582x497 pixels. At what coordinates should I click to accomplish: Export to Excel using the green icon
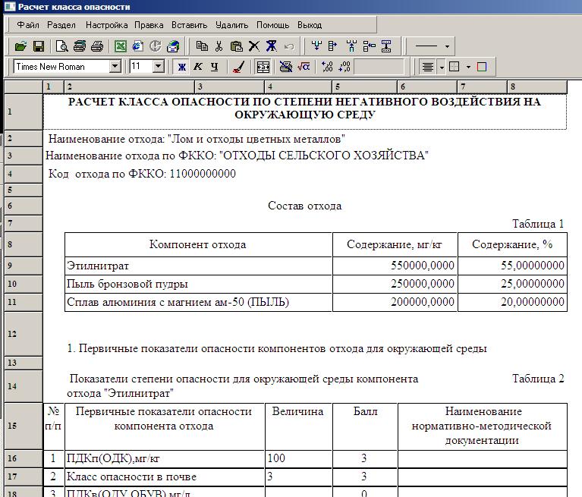[x=120, y=46]
